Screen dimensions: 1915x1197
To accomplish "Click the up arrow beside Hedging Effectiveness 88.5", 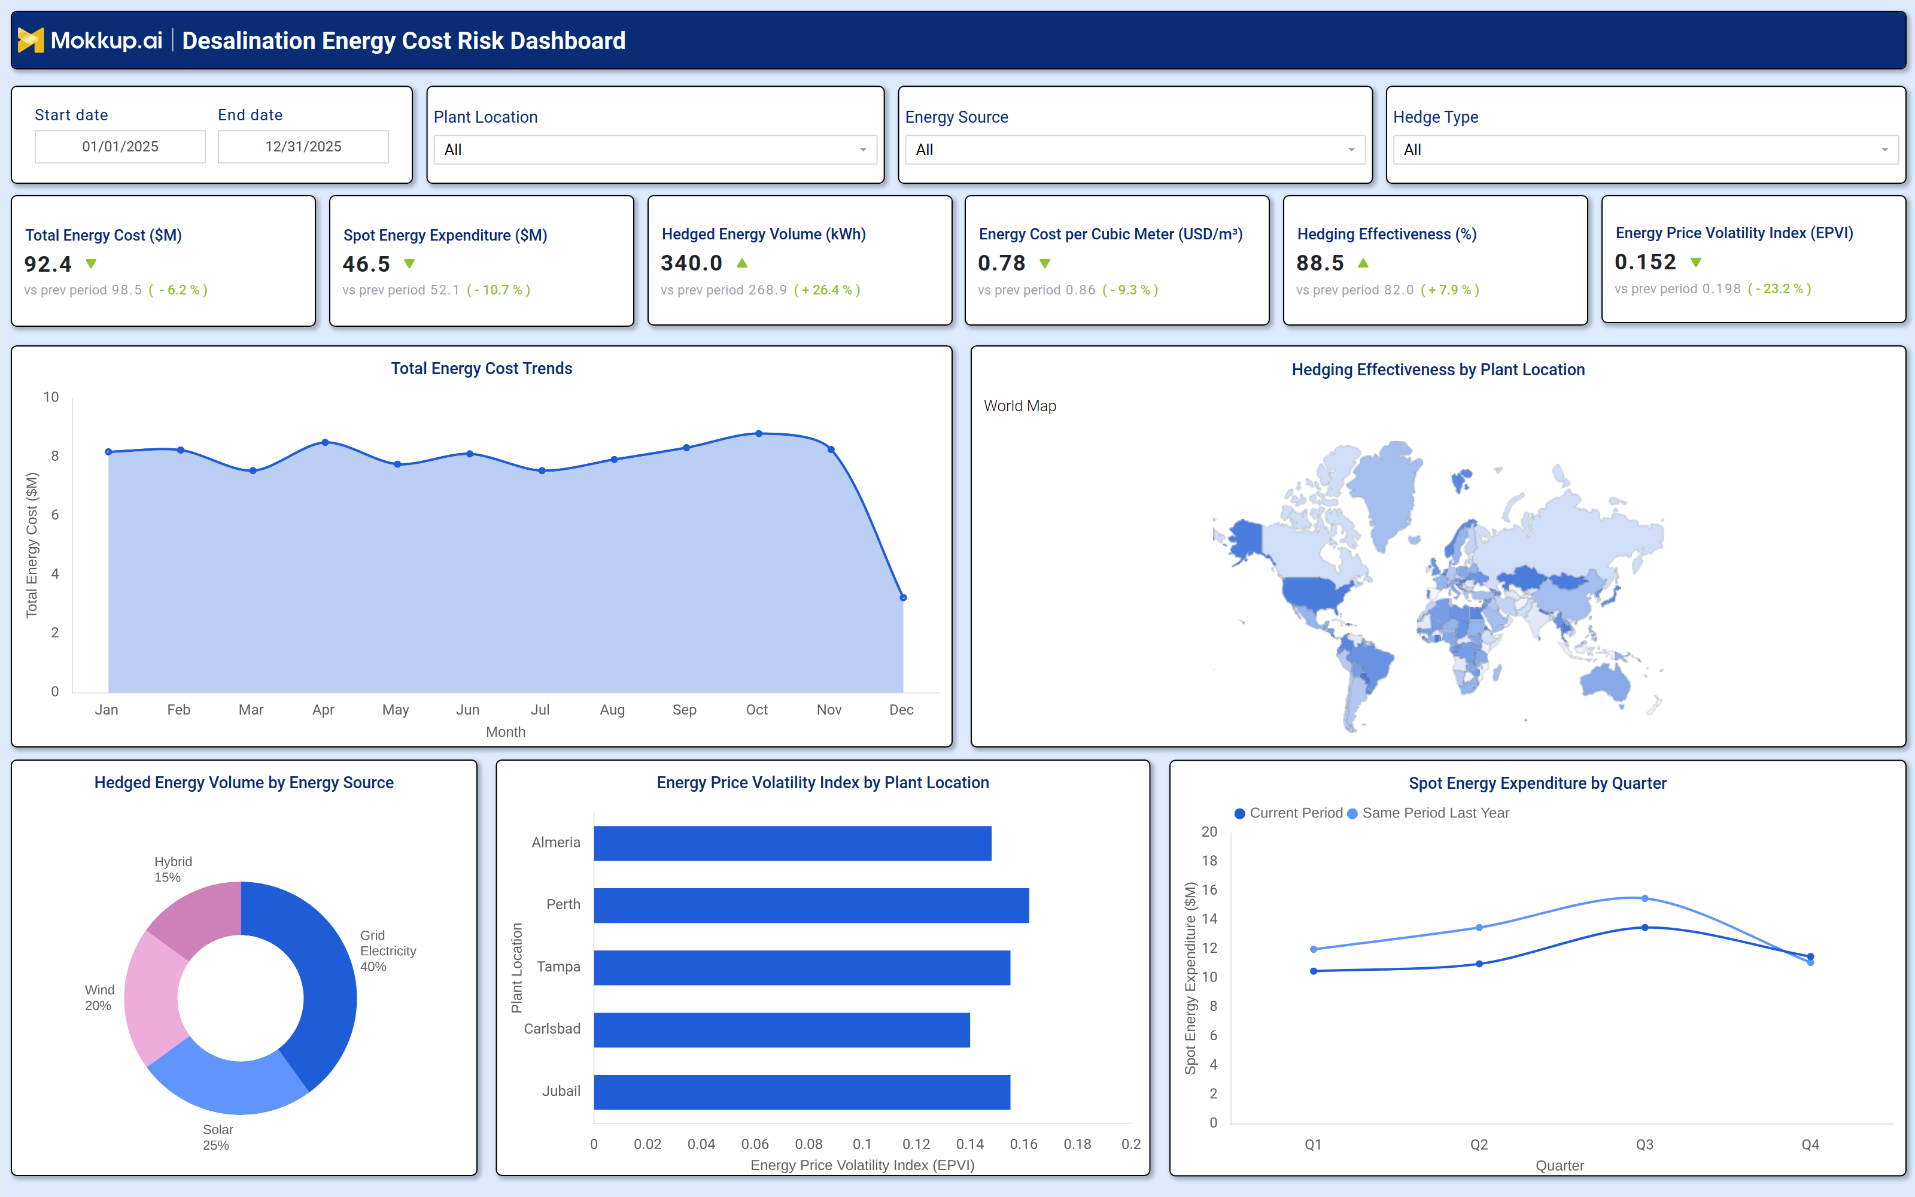I will (x=1363, y=263).
